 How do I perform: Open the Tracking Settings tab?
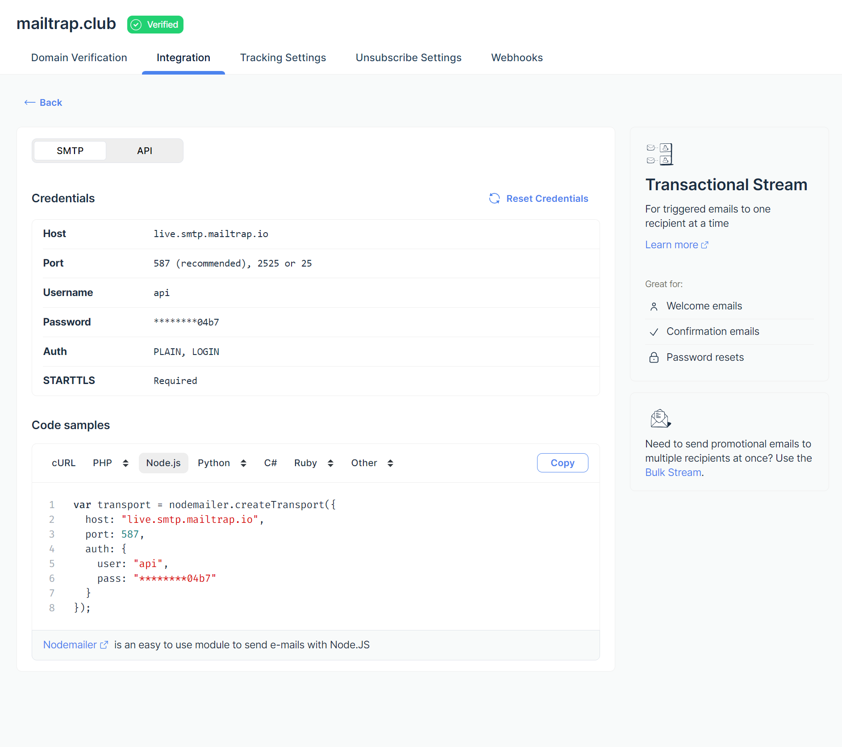(283, 57)
